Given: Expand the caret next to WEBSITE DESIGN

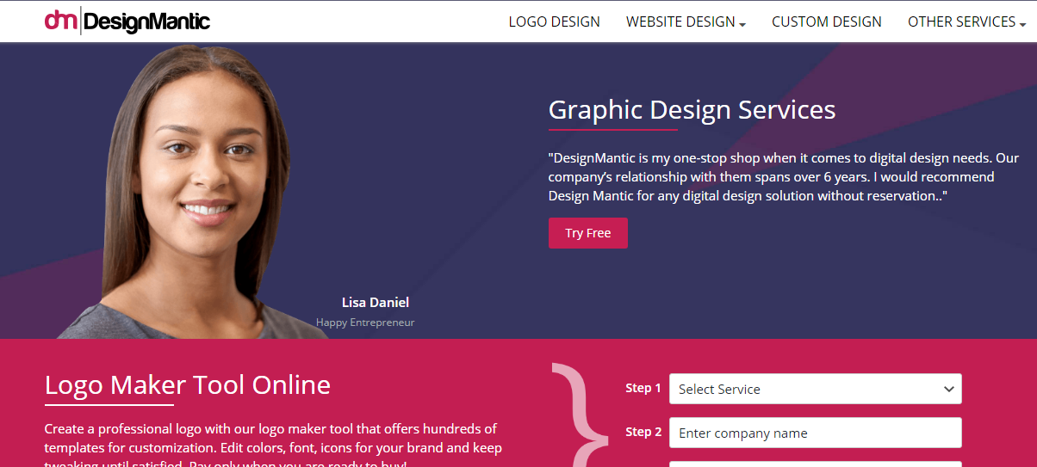Looking at the screenshot, I should (742, 24).
